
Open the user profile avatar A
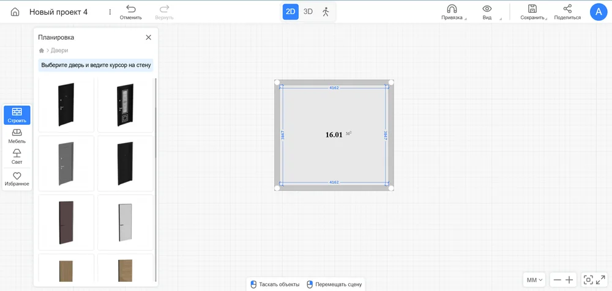coord(598,12)
